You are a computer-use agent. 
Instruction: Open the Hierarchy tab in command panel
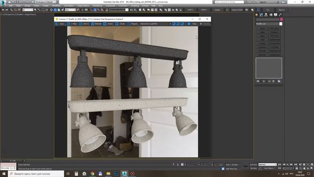266,15
